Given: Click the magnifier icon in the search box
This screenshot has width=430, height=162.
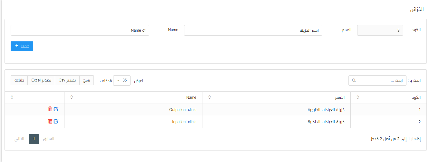Looking at the screenshot, I should coord(354,81).
